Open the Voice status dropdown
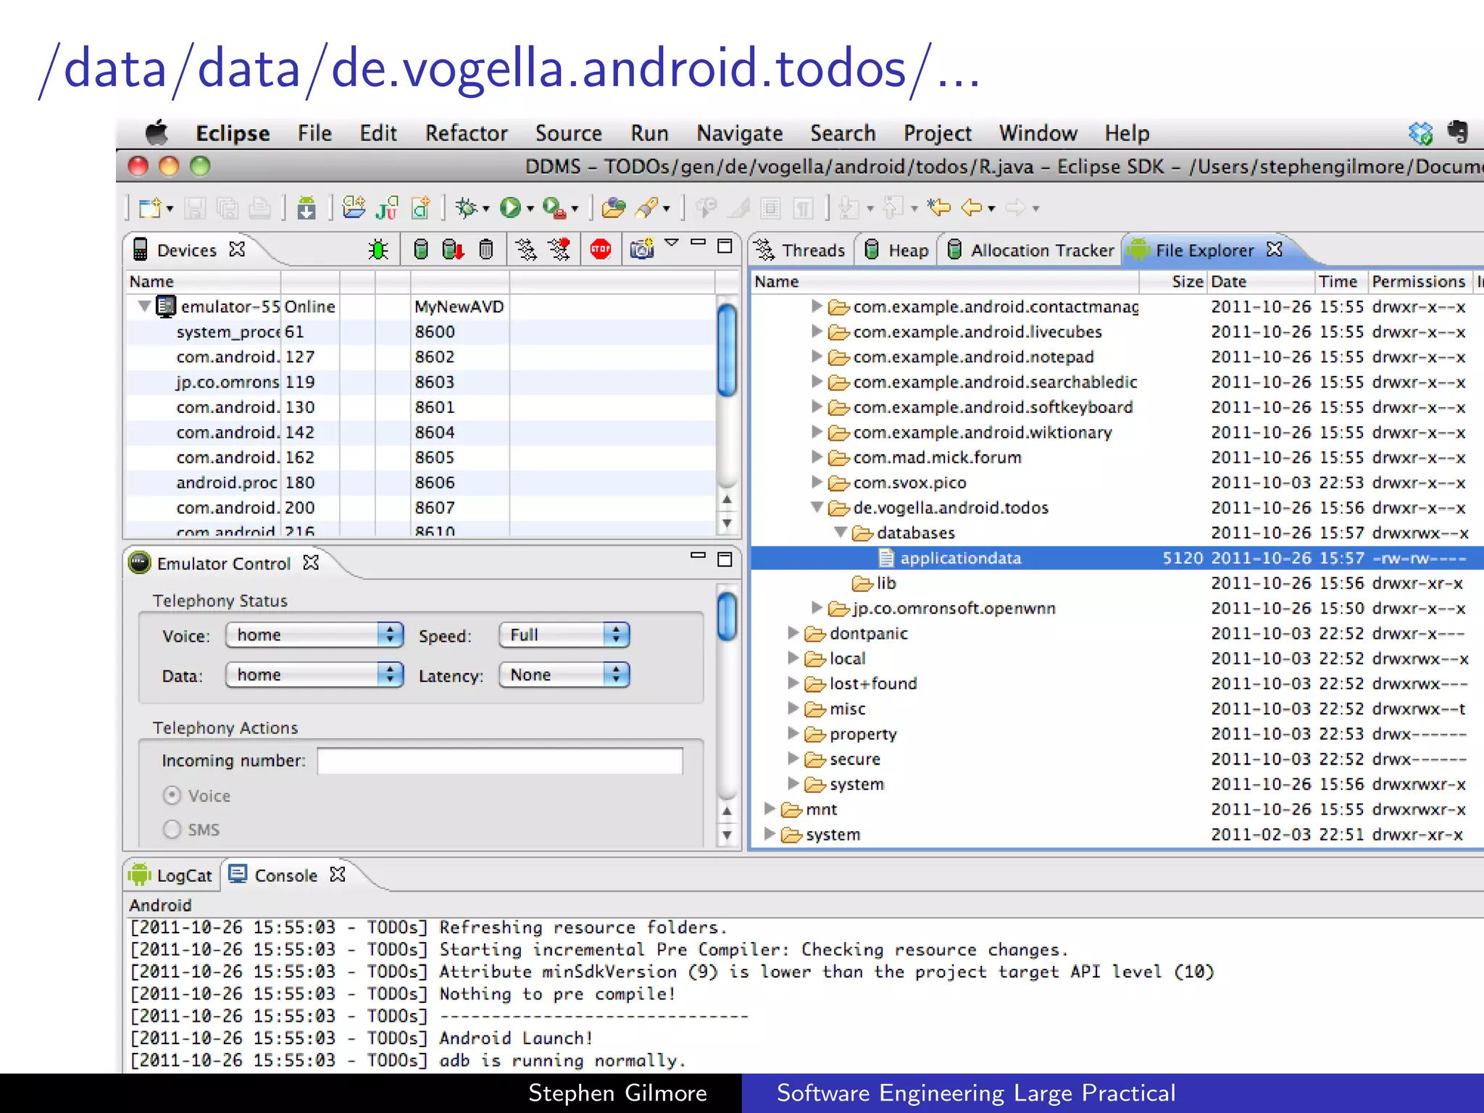 (x=314, y=635)
